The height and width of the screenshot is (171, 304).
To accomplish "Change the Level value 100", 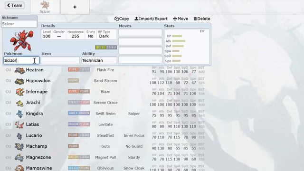I will (47, 34).
